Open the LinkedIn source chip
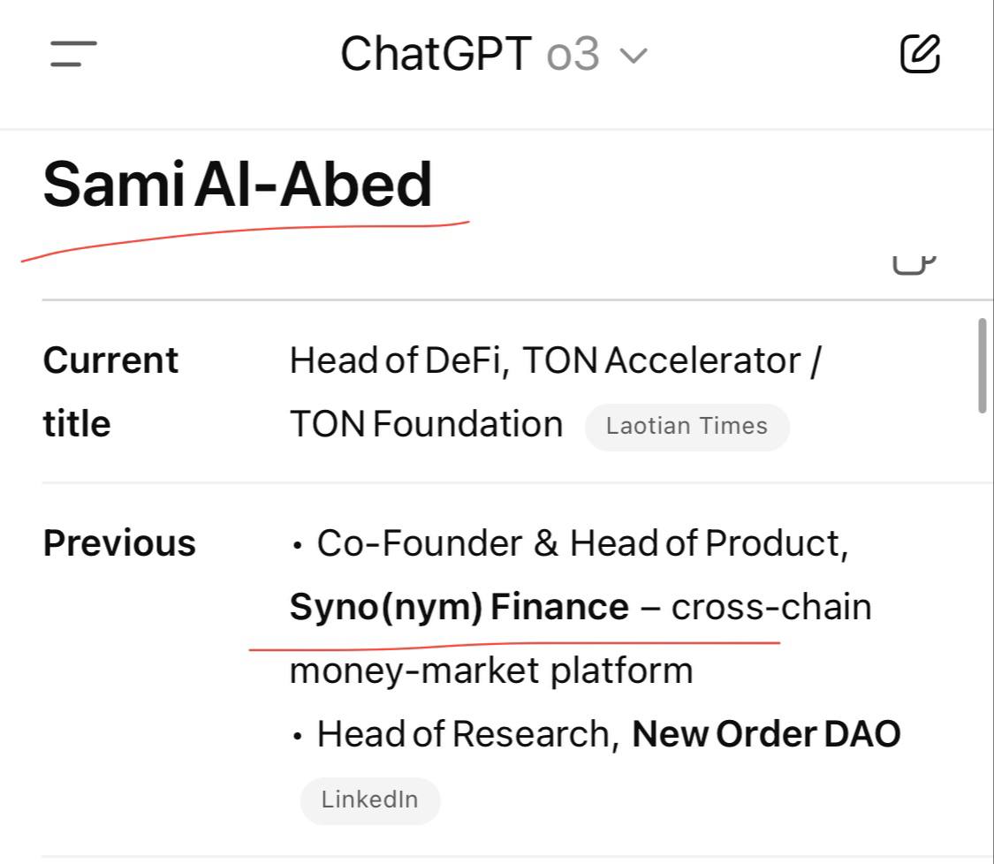This screenshot has height=864, width=994. (370, 800)
